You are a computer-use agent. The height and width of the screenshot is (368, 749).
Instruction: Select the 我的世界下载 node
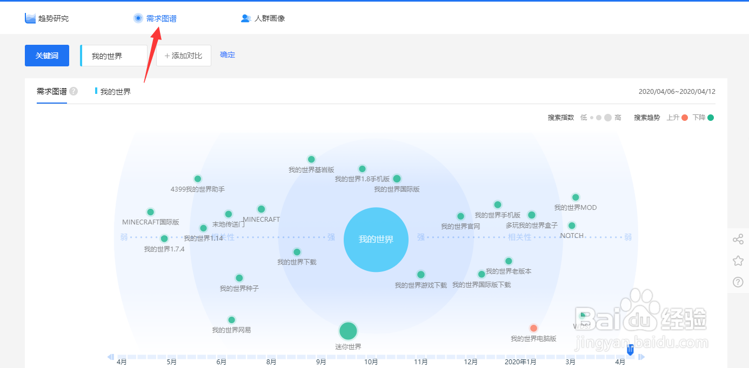pyautogui.click(x=297, y=252)
